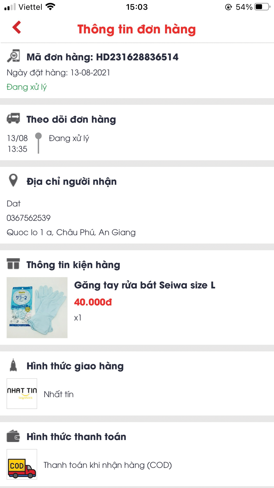Screen dimensions: 274x488
Task: Open the Seiwa gloves product image
Action: [x=37, y=308]
